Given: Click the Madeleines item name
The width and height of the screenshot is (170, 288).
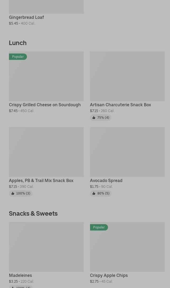Looking at the screenshot, I should [x=20, y=275].
